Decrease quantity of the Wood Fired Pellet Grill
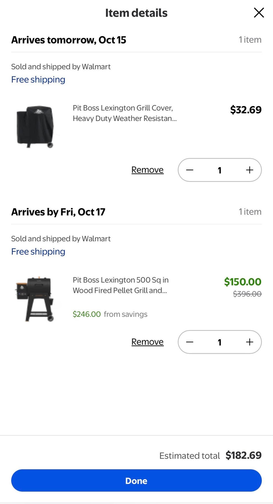 coord(190,342)
